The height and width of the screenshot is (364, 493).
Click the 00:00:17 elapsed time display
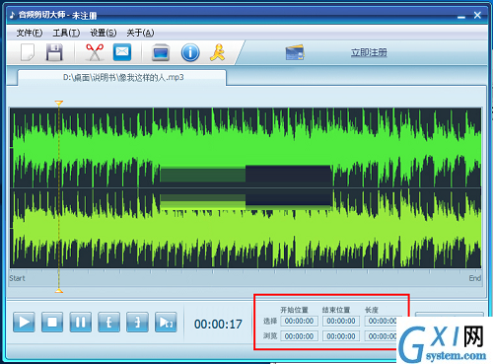point(218,325)
